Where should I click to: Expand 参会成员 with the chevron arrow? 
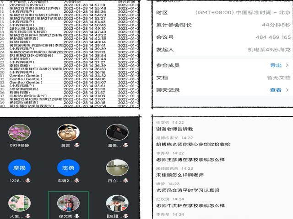(287, 66)
